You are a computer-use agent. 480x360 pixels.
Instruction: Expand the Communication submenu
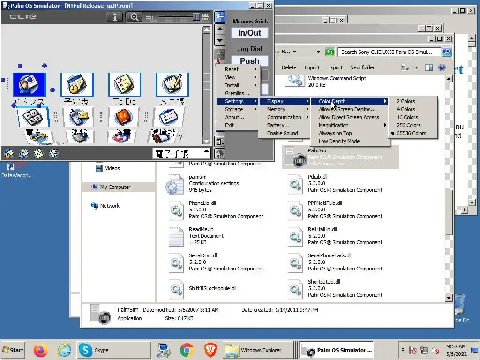tap(284, 117)
